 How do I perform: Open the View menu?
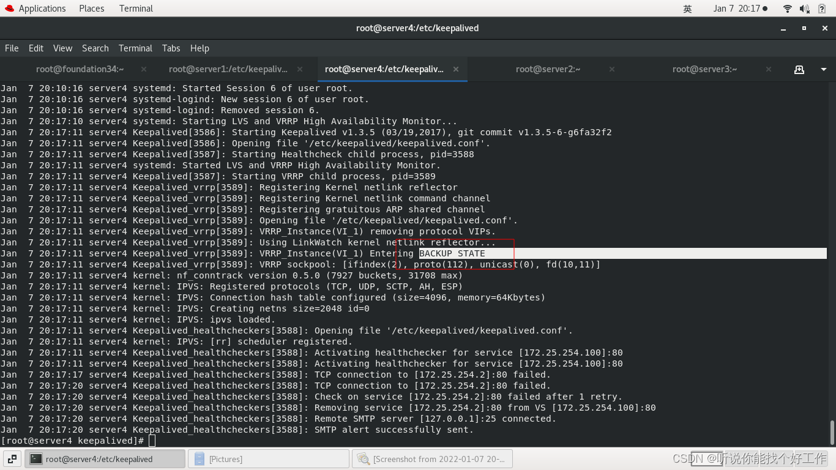click(x=62, y=48)
